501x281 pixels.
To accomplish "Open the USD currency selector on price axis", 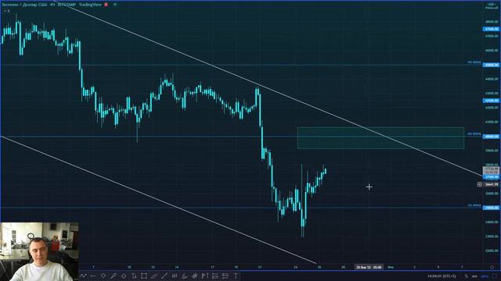I will click(492, 5).
